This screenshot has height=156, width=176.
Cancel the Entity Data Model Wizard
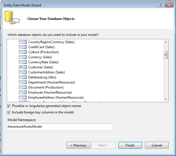(157, 145)
